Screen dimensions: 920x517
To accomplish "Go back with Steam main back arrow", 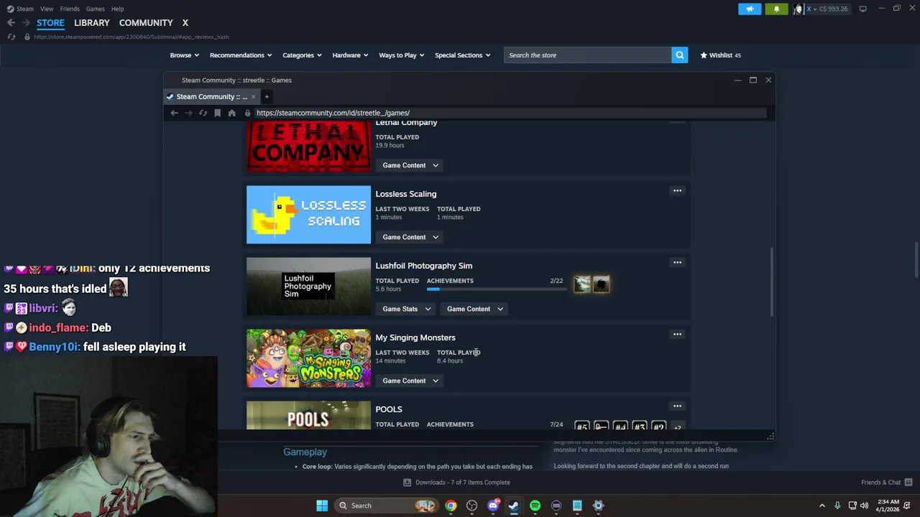I will tap(11, 23).
